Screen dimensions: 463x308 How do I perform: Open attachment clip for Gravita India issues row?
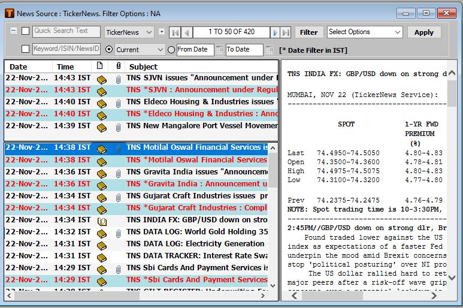[118, 174]
